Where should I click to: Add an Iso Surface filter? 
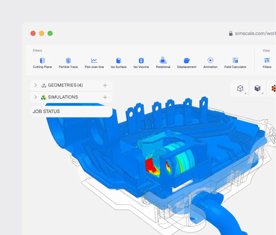pos(119,63)
